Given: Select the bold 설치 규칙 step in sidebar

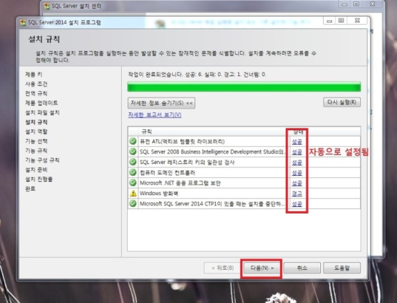Looking at the screenshot, I should pos(36,122).
